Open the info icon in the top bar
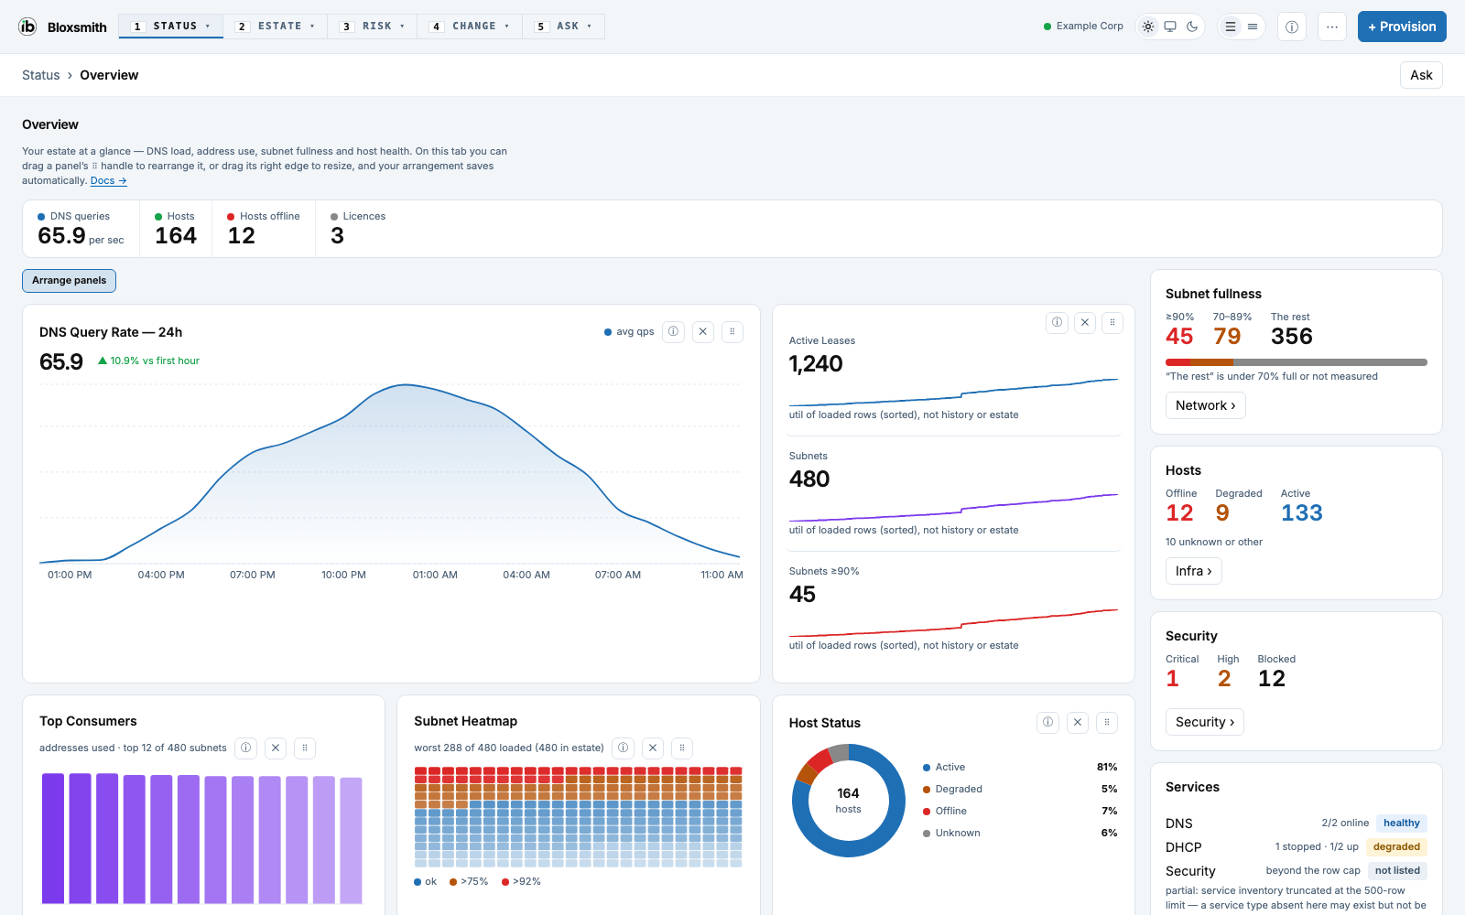Screen dimensions: 1465x915 click(x=1292, y=27)
